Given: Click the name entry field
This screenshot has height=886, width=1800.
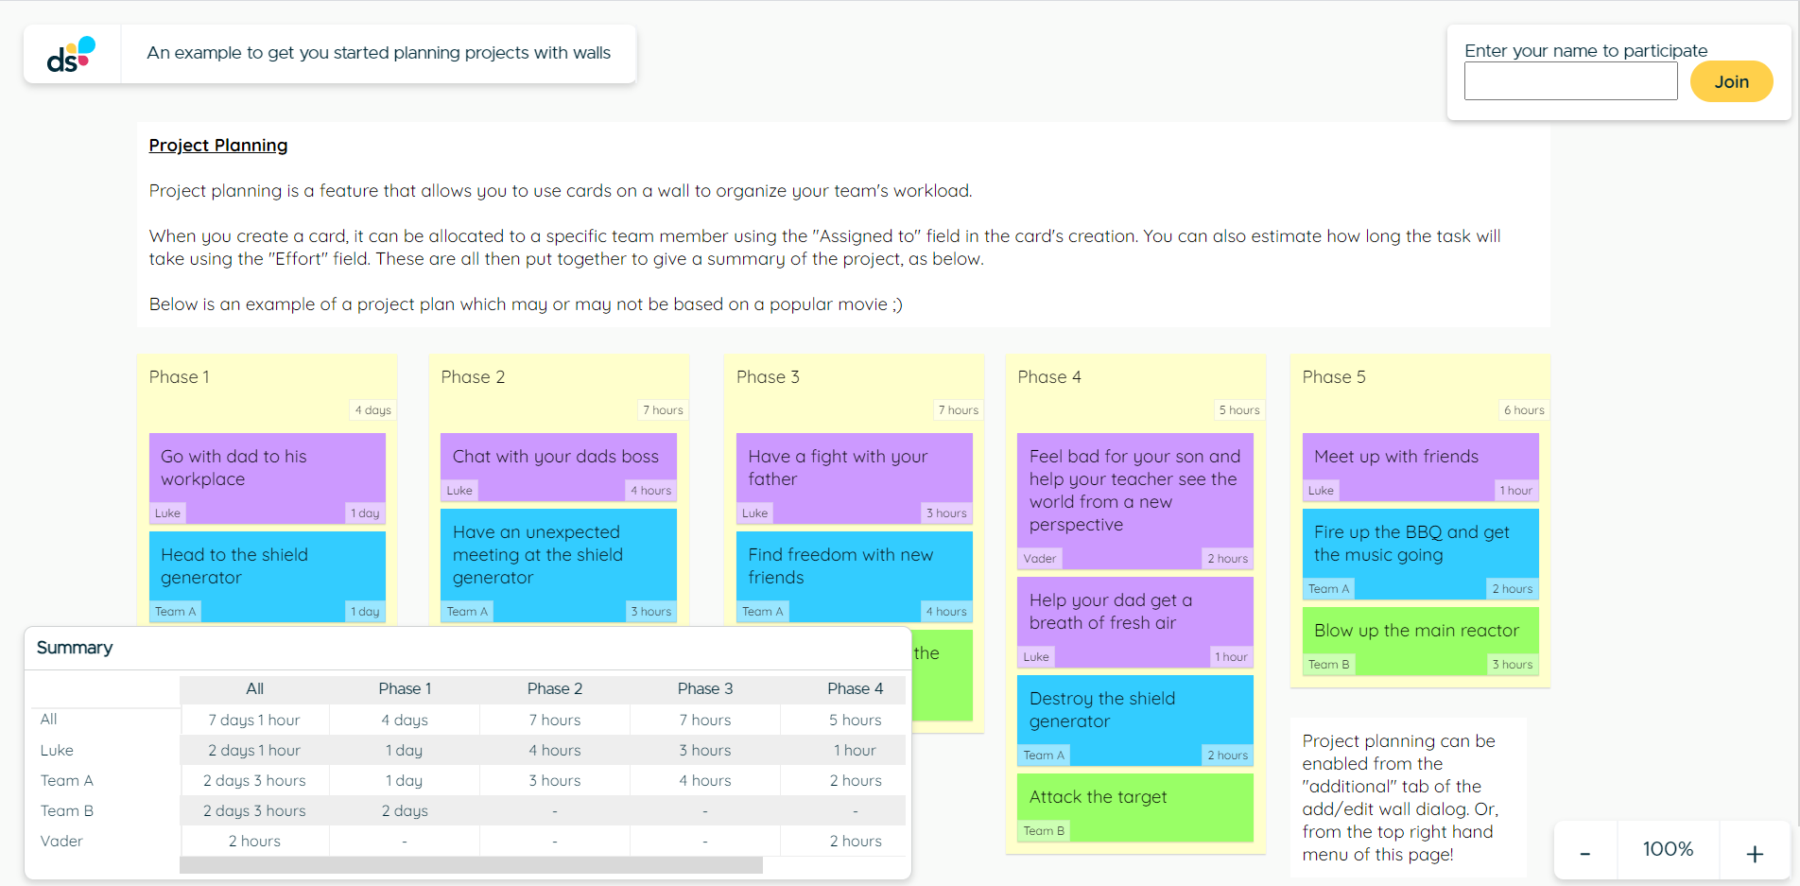Looking at the screenshot, I should [x=1570, y=81].
